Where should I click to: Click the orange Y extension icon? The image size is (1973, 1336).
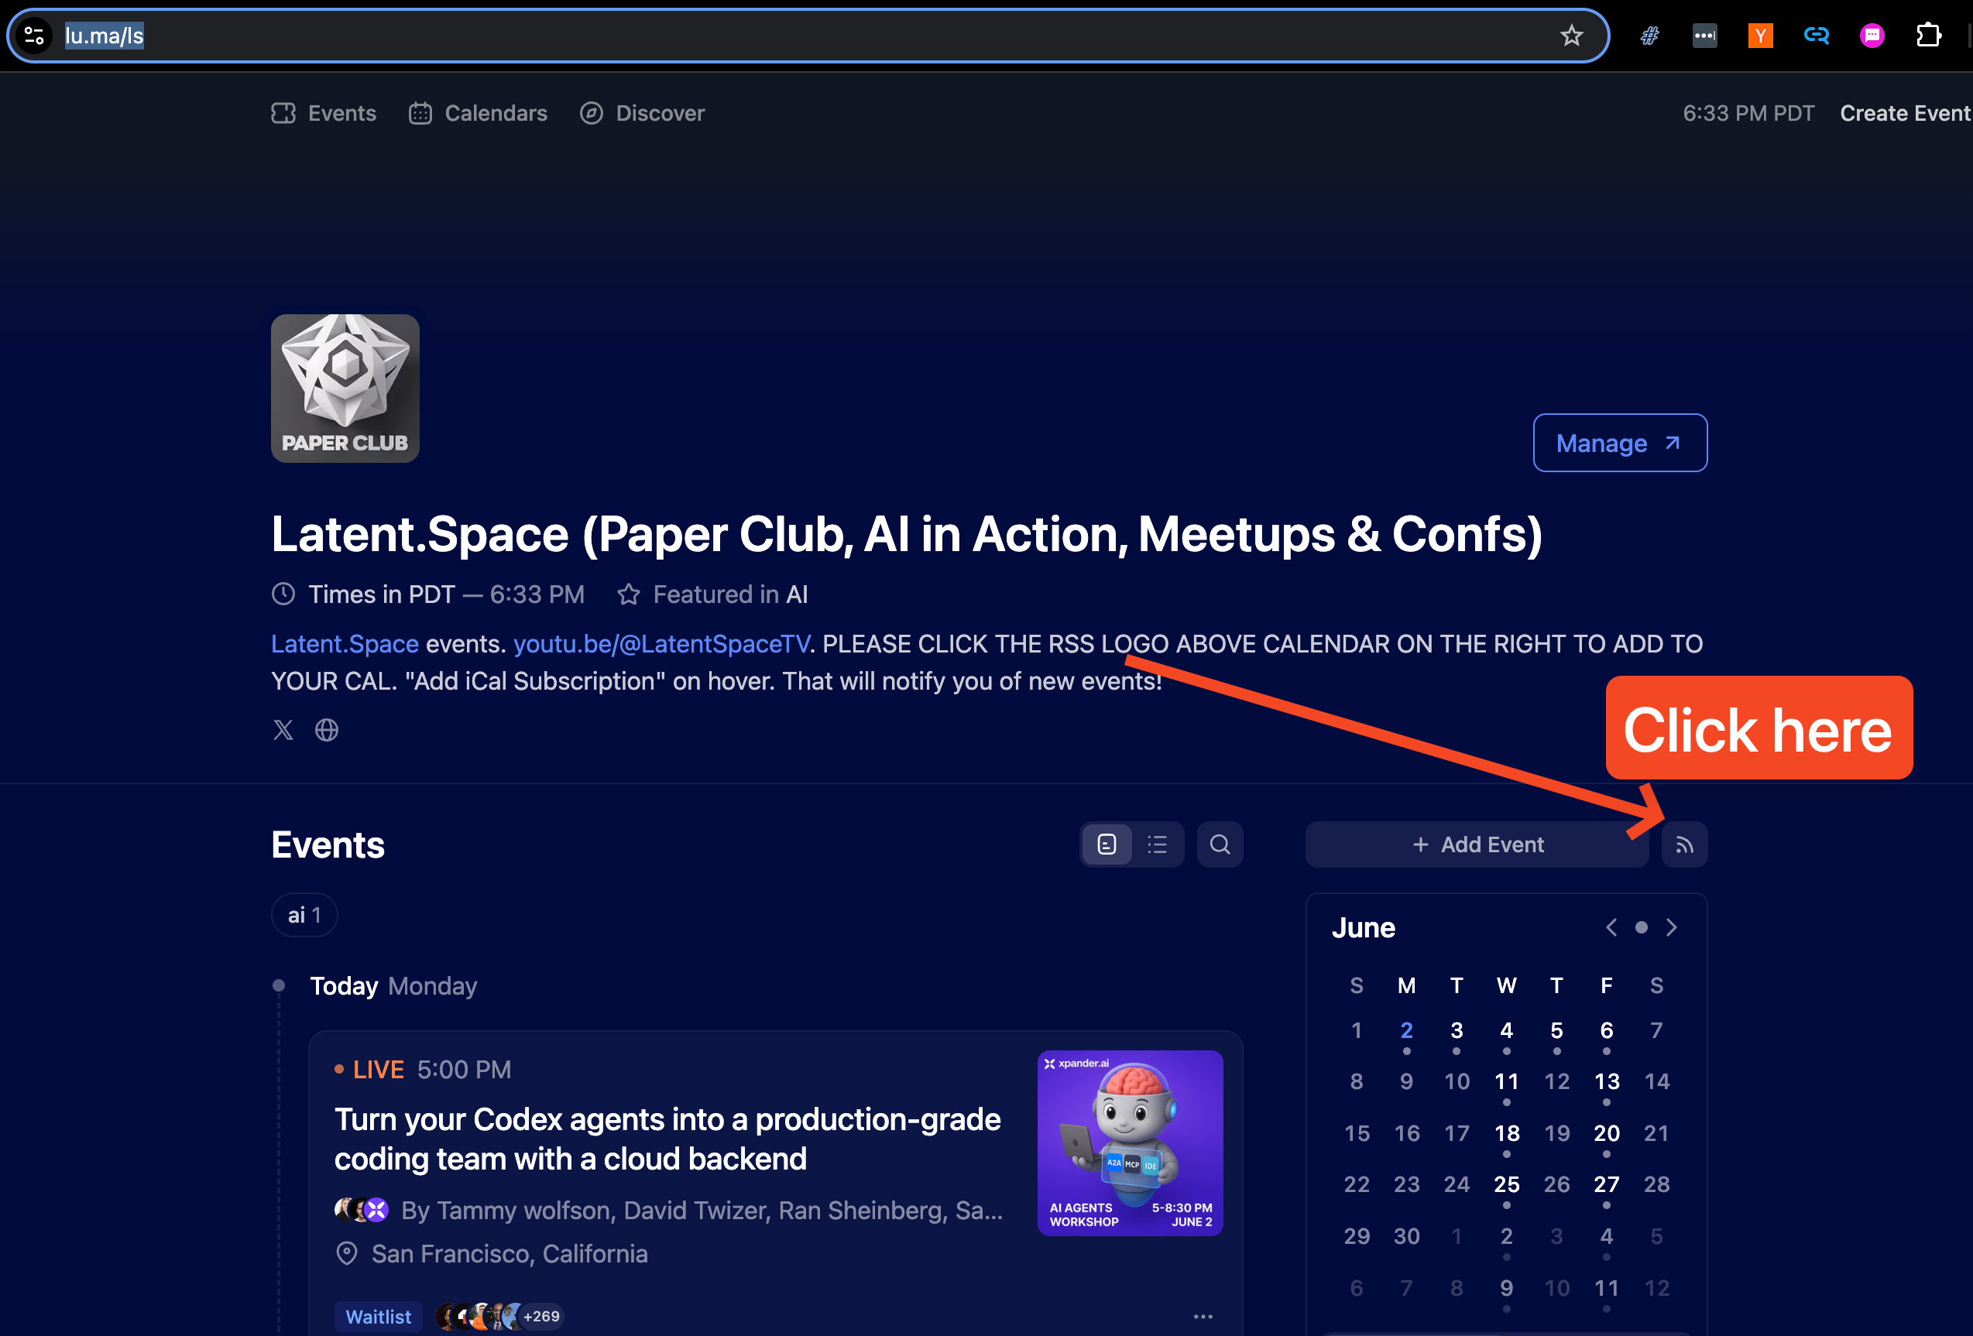click(x=1760, y=36)
